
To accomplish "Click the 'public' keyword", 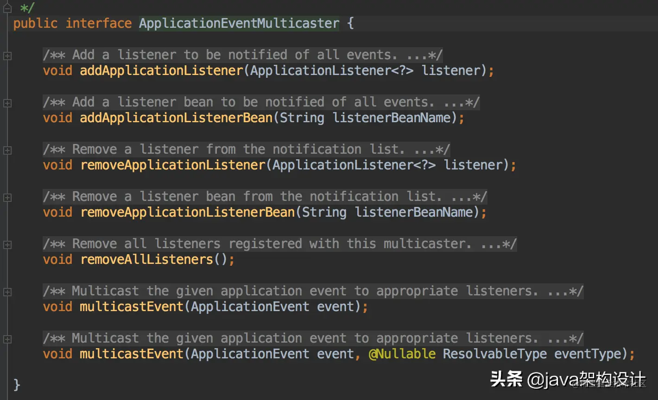I will point(35,24).
